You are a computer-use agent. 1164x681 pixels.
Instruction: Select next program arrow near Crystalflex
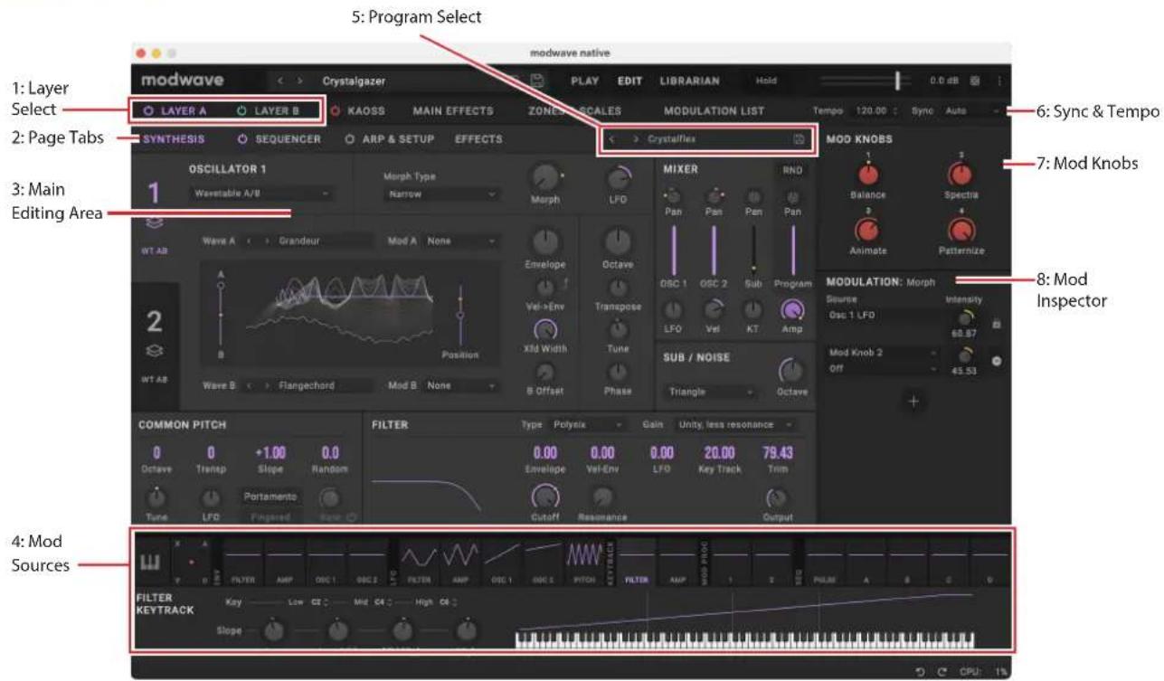[636, 139]
